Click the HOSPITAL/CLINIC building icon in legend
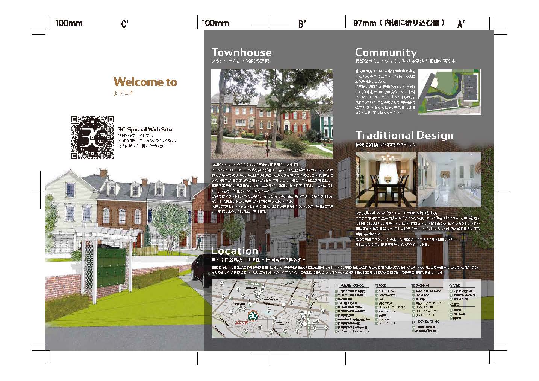The image size is (539, 381). (x=414, y=322)
